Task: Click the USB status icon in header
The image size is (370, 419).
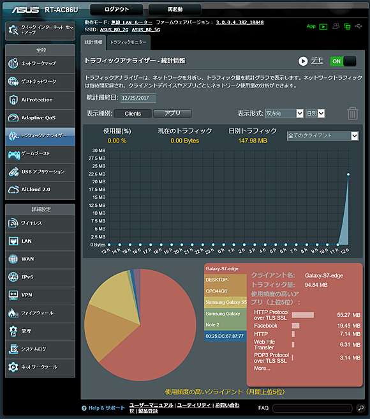Action: tap(359, 26)
